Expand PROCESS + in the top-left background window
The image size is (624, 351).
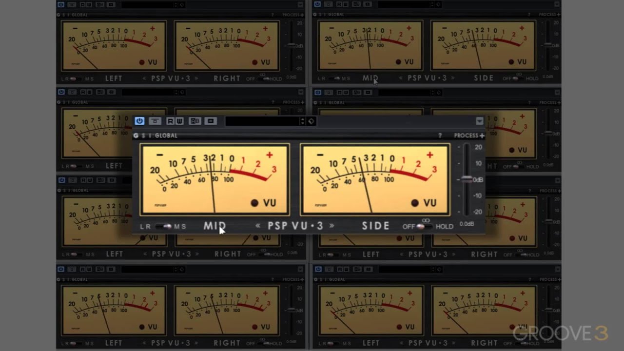pos(292,15)
